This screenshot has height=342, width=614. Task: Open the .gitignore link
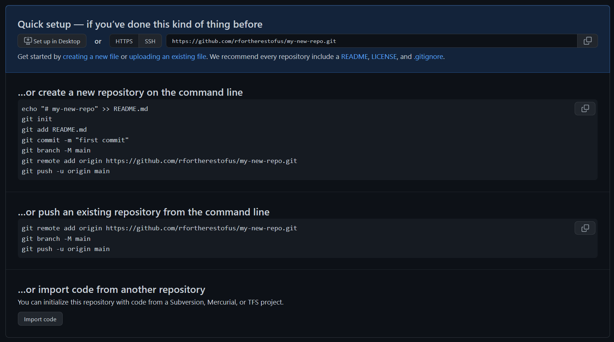coord(428,56)
